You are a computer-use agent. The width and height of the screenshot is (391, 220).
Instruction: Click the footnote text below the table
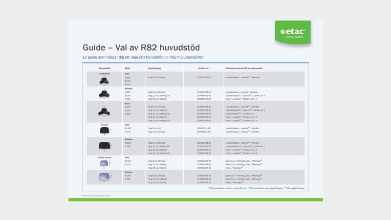(256, 188)
